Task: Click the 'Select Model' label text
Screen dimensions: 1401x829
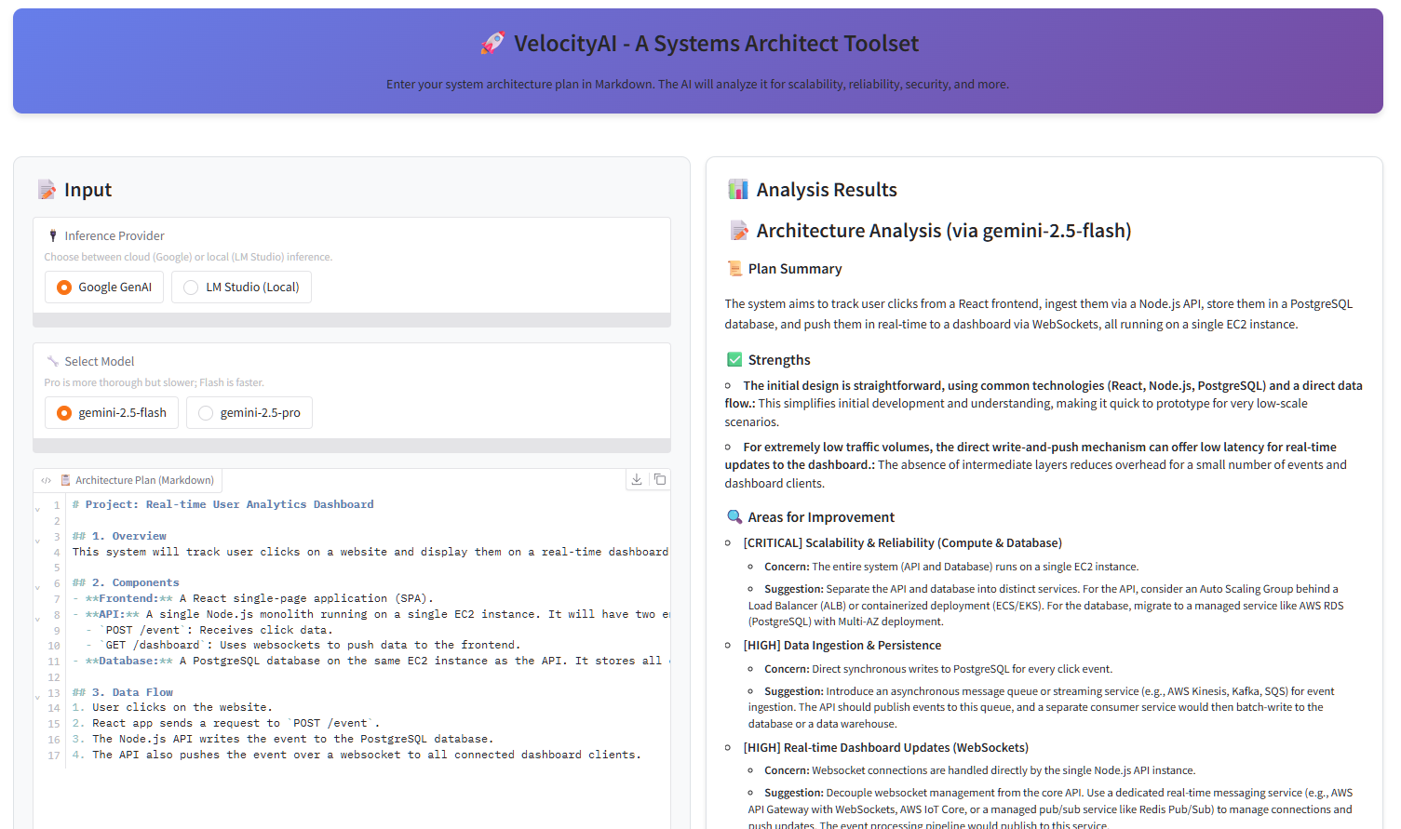Action: tap(100, 362)
